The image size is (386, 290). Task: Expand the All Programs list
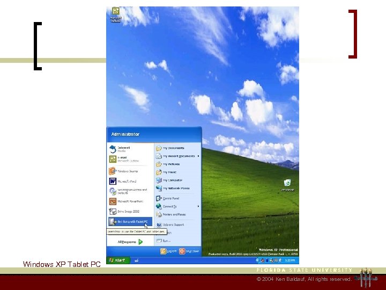coord(130,242)
